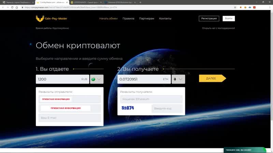This screenshot has width=273, height=153.
Task: Open the browser three-dot menu
Action: pos(270,7)
